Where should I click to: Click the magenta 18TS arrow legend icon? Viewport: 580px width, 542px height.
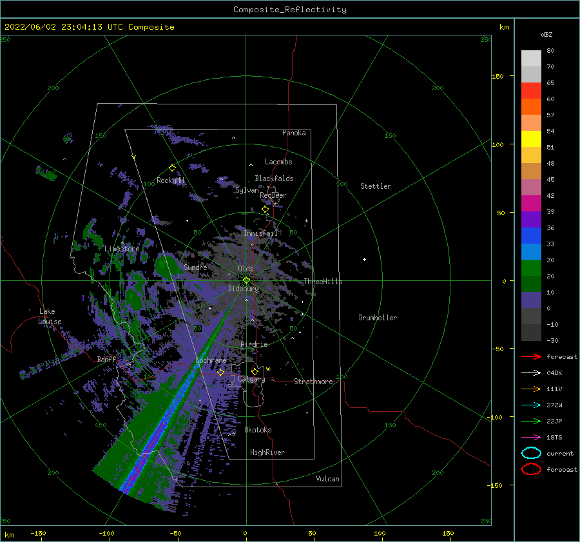(531, 438)
